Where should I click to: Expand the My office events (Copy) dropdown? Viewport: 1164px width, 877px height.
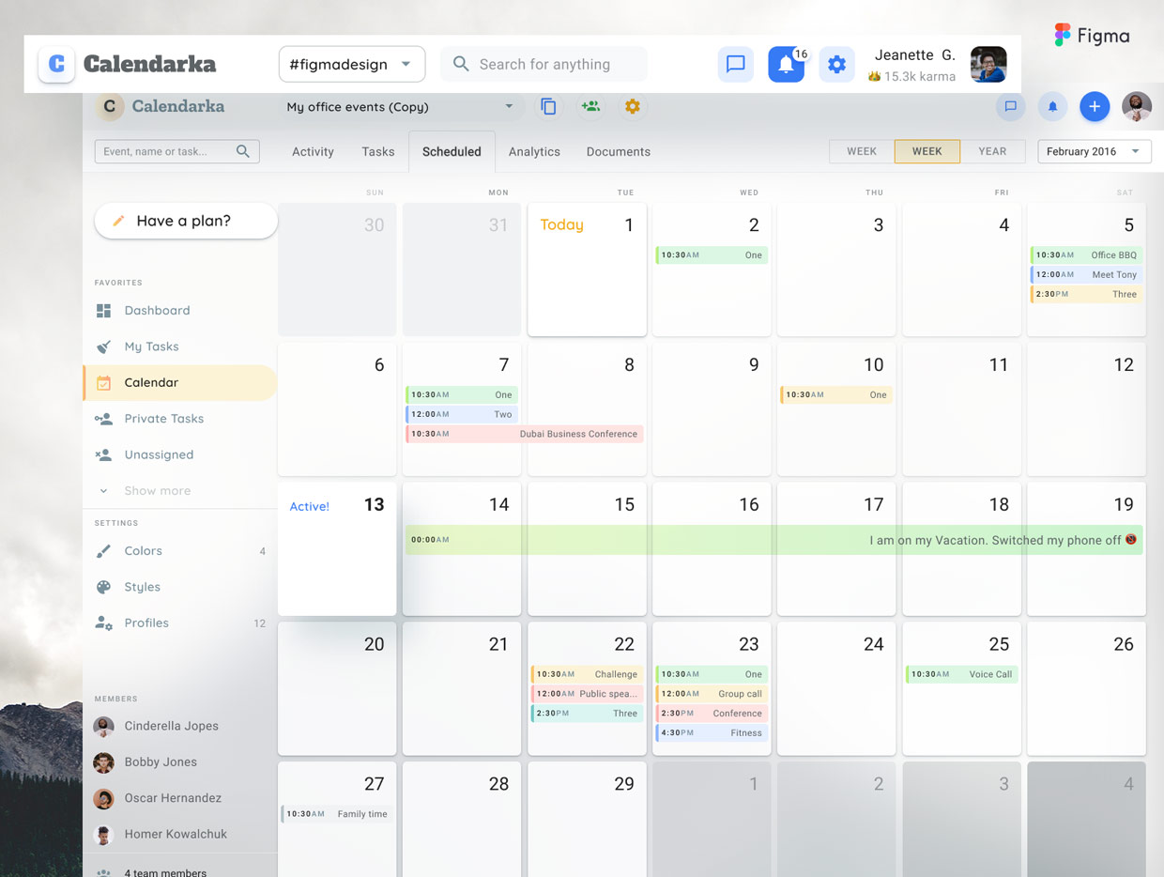tap(402, 107)
